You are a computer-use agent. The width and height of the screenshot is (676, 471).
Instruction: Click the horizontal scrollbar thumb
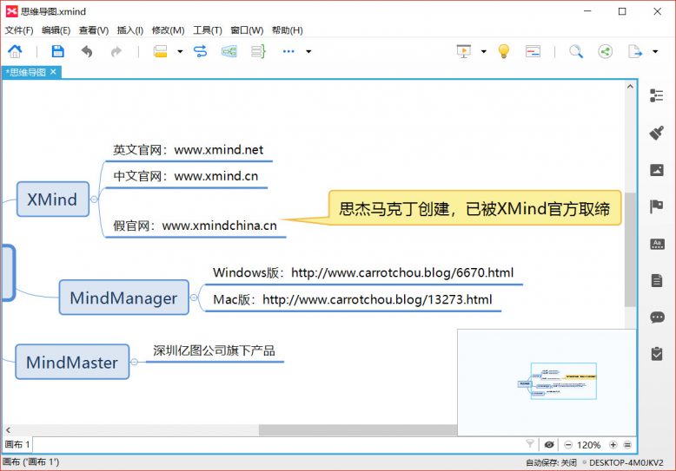[358, 429]
